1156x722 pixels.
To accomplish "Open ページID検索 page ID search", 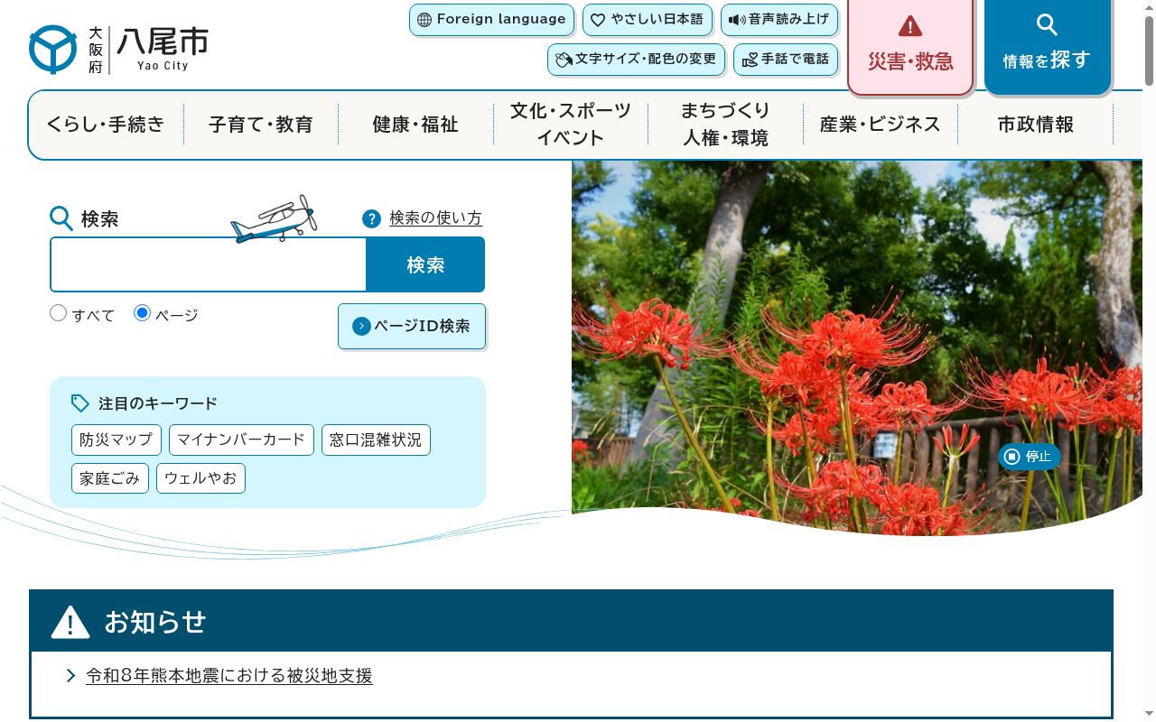I will 412,326.
